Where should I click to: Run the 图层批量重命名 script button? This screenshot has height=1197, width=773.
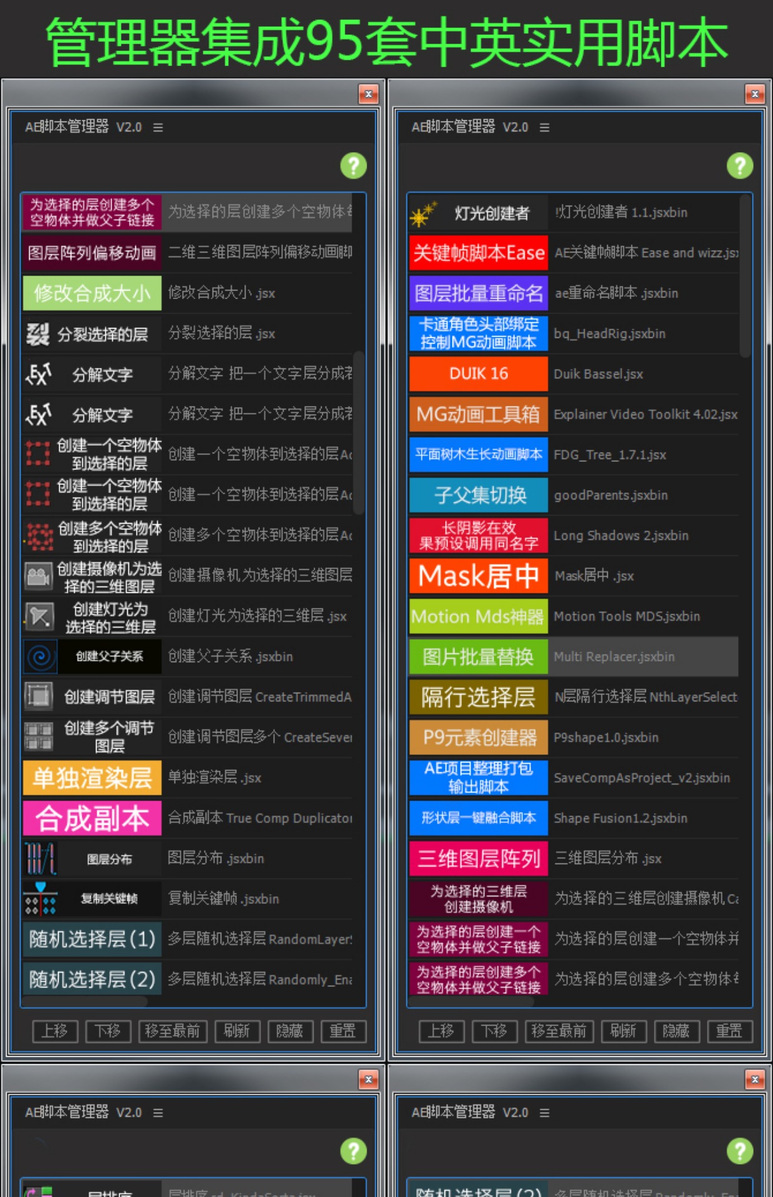click(479, 293)
